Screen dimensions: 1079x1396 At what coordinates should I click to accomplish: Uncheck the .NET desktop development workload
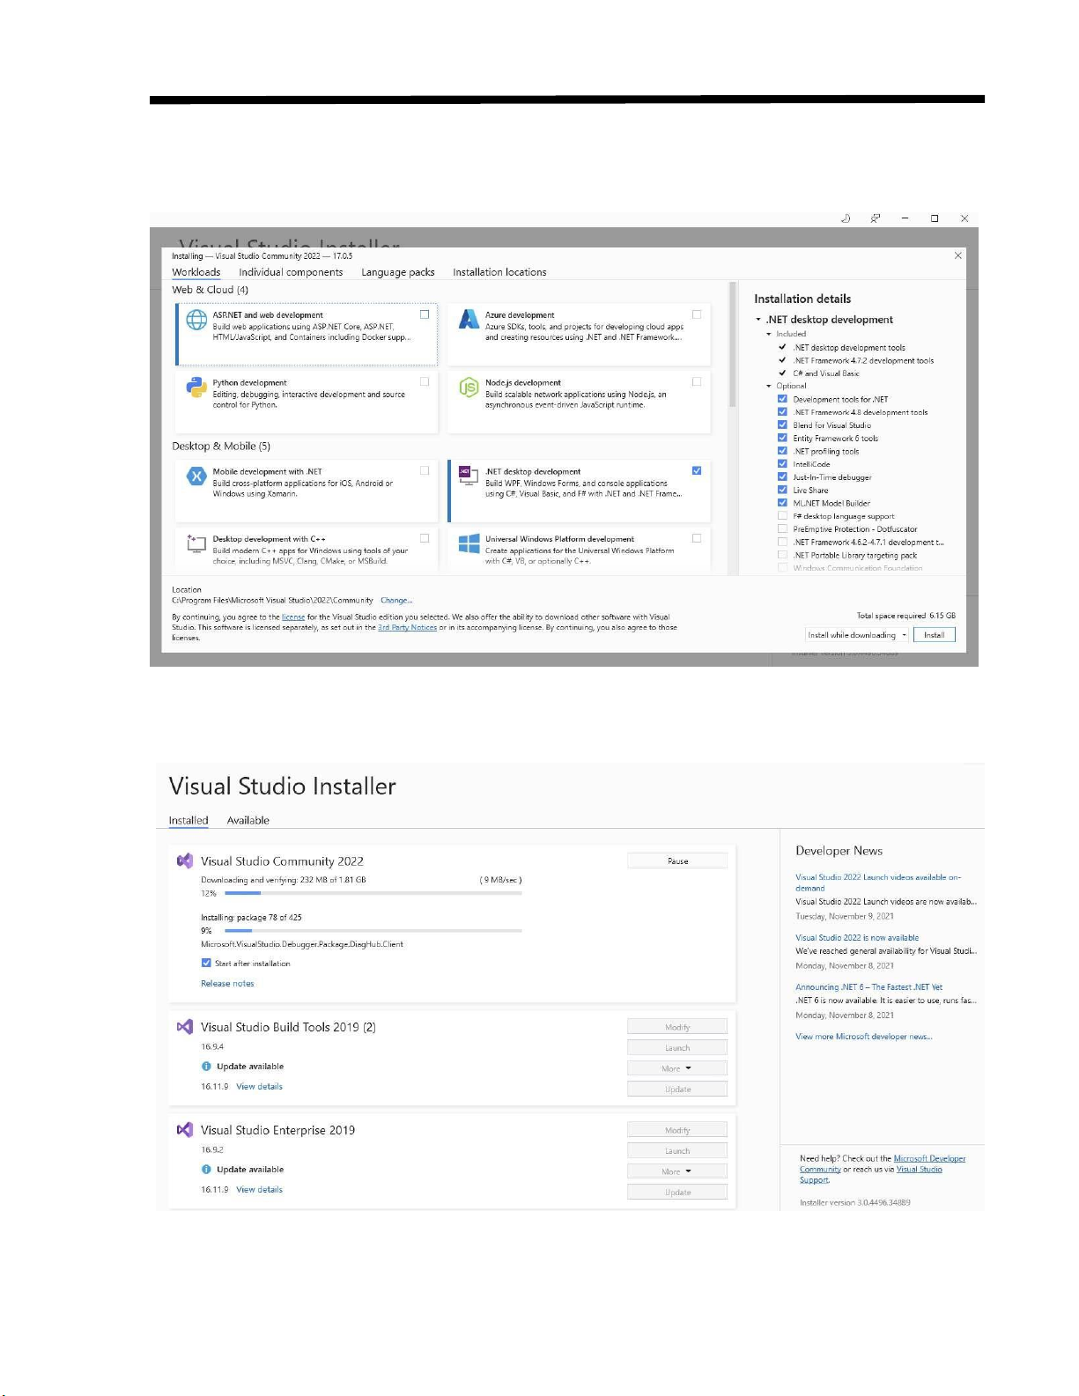pyautogui.click(x=697, y=470)
